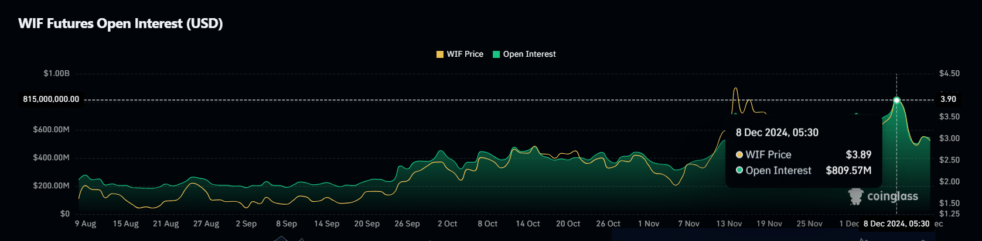982x241 pixels.
Task: Click the $1.00B left axis label
Action: (56, 73)
